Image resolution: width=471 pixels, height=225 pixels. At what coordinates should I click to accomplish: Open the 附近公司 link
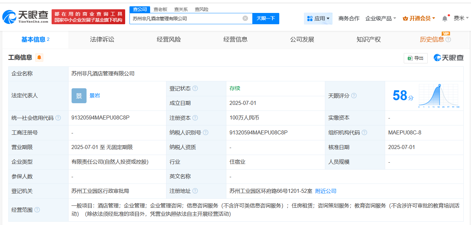326,191
